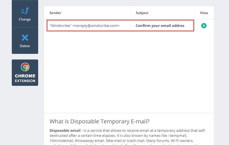Image resolution: width=229 pixels, height=145 pixels.
Task: Click the Subject column header
Action: [x=142, y=13]
